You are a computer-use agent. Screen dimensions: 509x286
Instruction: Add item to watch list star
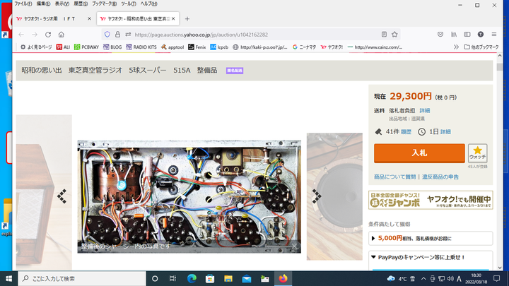pos(478,154)
